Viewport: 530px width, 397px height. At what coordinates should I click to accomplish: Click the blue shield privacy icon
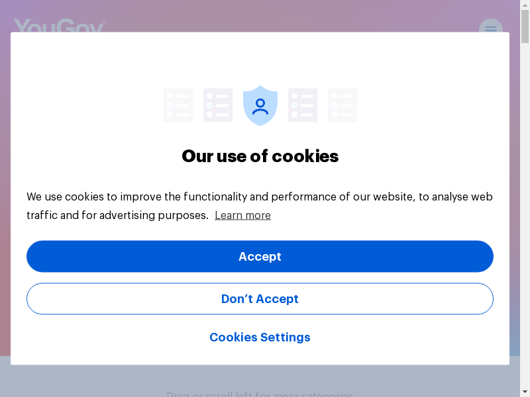click(x=260, y=105)
